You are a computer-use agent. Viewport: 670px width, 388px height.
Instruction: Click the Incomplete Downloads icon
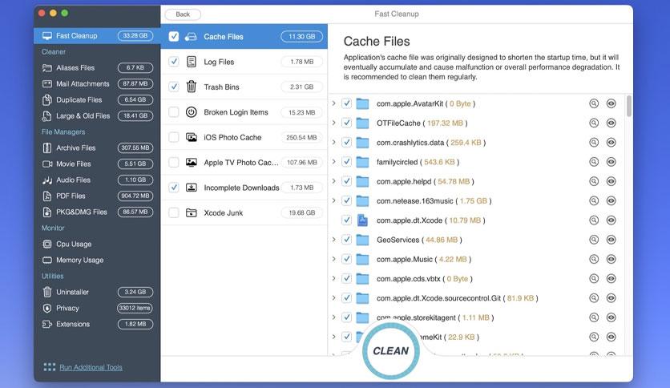(x=192, y=188)
